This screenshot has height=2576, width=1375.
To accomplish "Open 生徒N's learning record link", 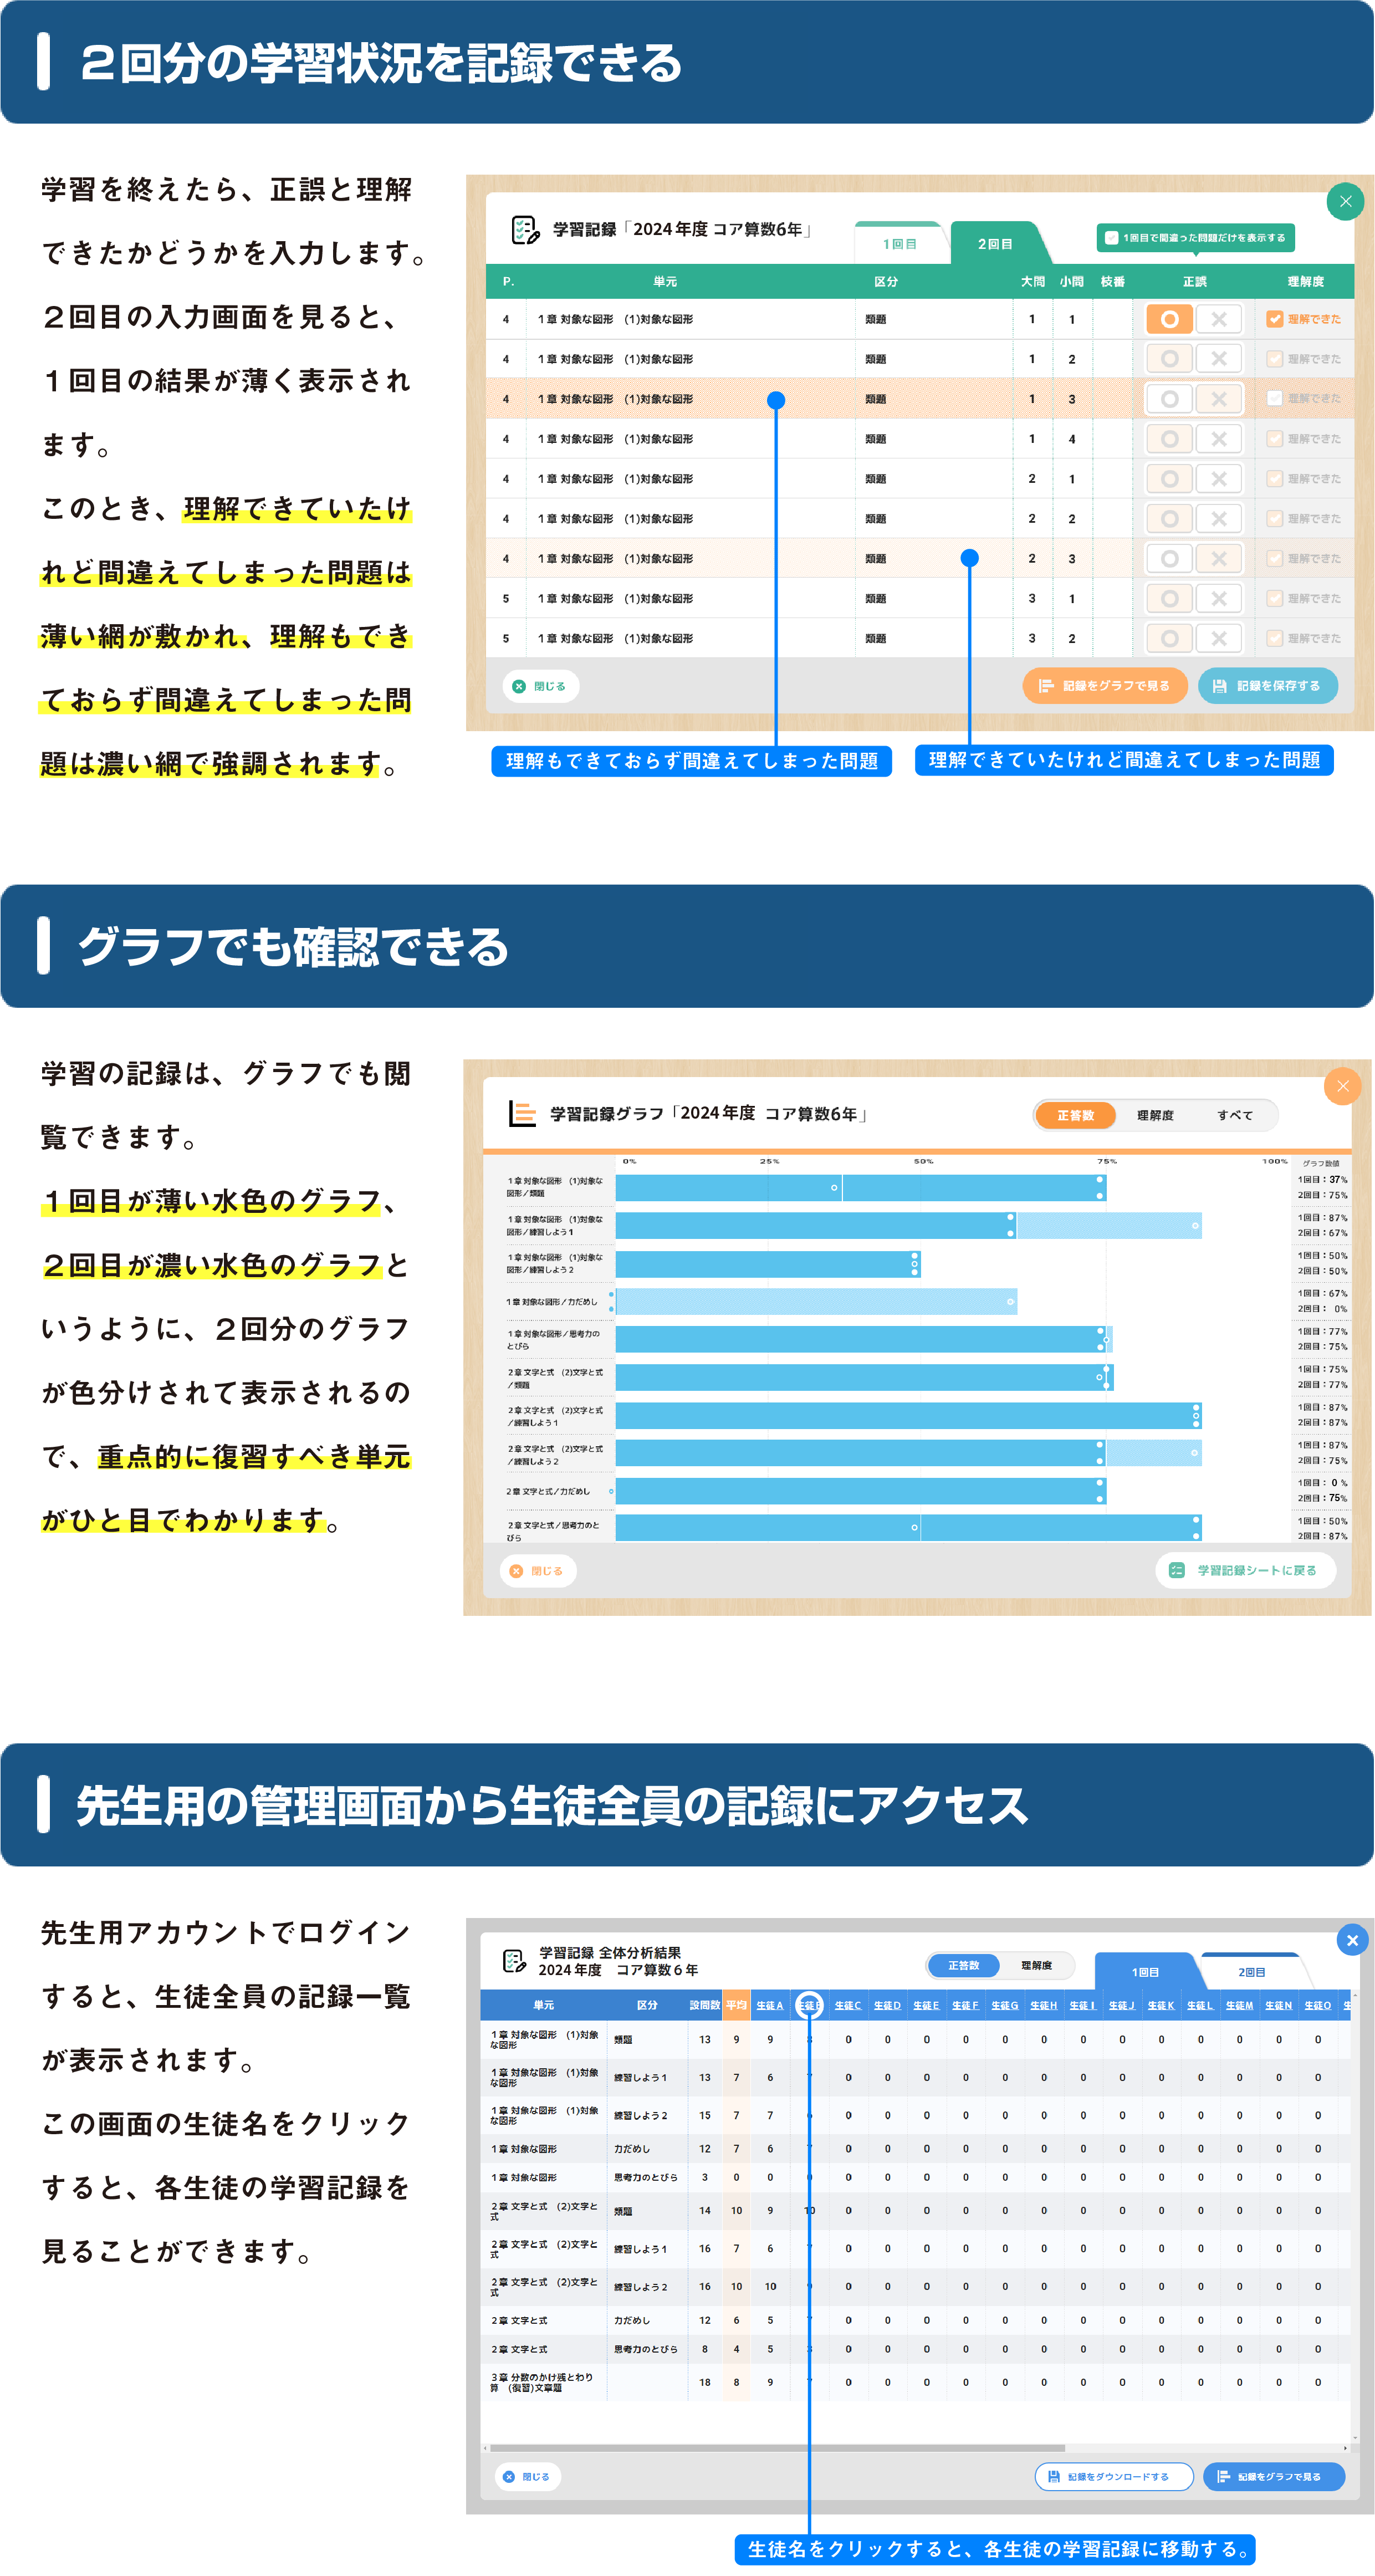I will [1278, 2005].
